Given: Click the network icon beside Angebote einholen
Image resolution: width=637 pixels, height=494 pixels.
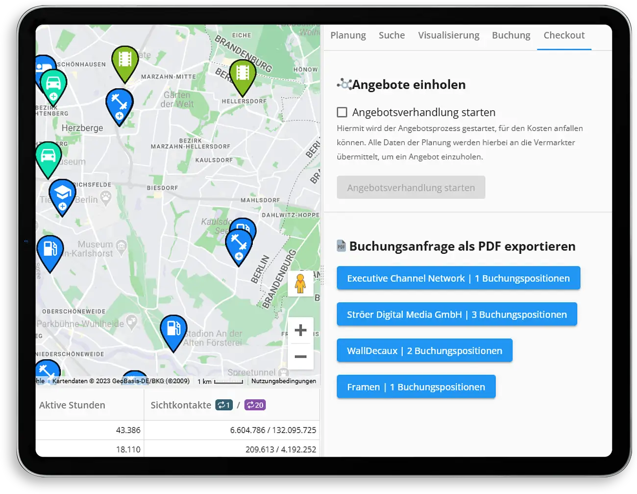Looking at the screenshot, I should pyautogui.click(x=344, y=84).
